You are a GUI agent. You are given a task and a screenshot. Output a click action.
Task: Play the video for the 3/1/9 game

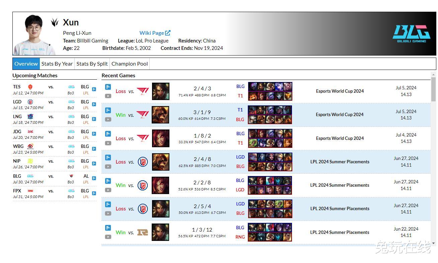click(108, 119)
